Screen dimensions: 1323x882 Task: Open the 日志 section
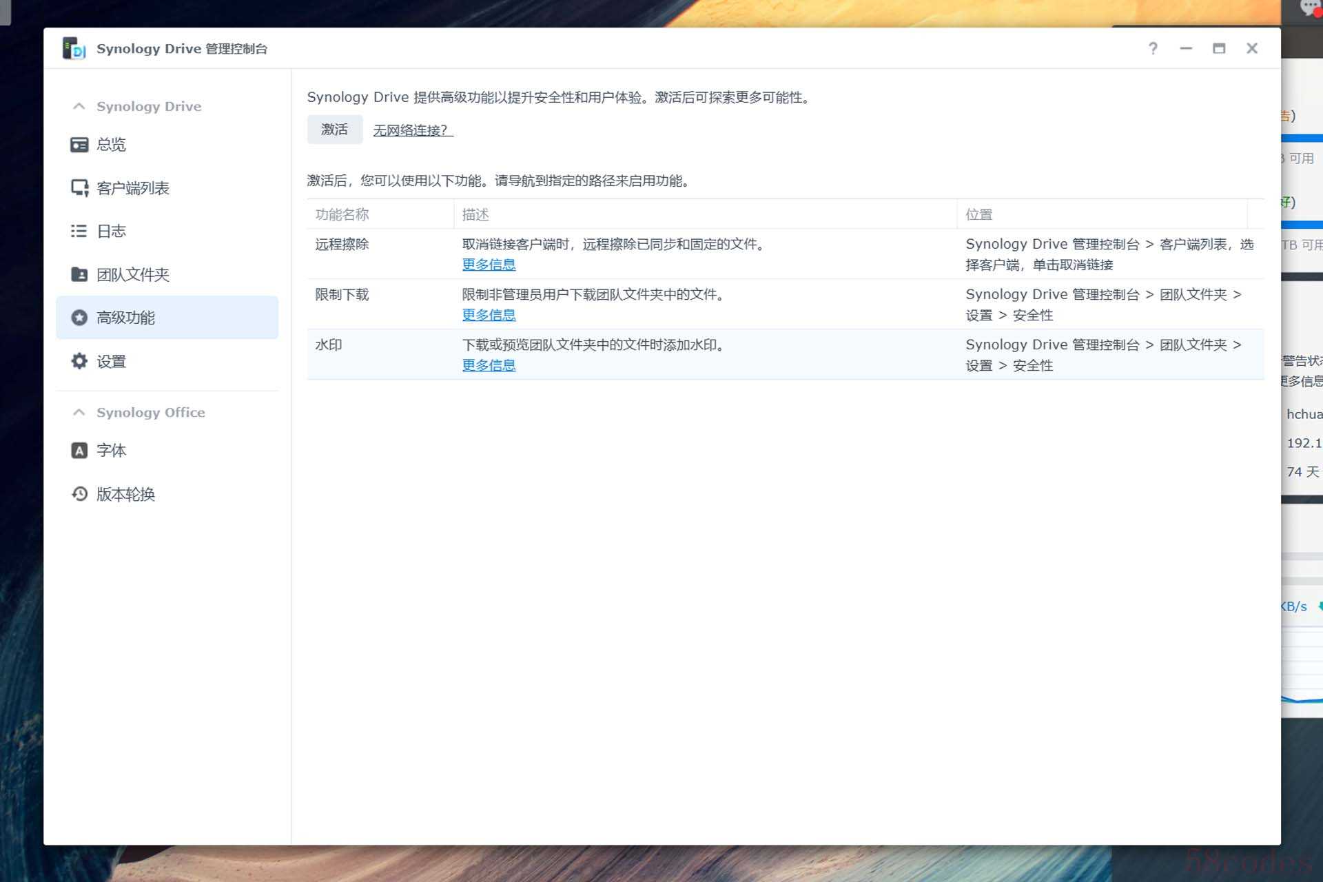pos(167,231)
